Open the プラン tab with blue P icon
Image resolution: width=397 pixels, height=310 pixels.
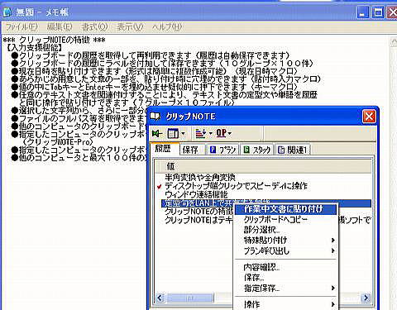[223, 150]
